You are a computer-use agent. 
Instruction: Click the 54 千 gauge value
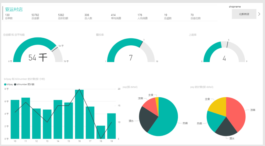coord(38,57)
